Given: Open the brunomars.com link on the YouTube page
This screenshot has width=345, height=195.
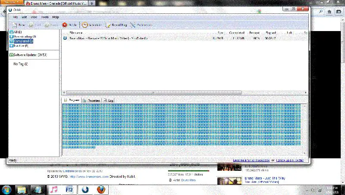Looking at the screenshot, I should (89, 176).
